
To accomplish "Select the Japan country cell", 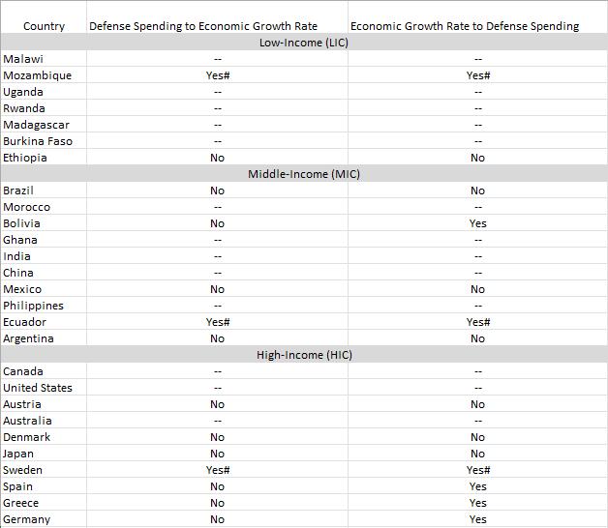I will click(18, 454).
